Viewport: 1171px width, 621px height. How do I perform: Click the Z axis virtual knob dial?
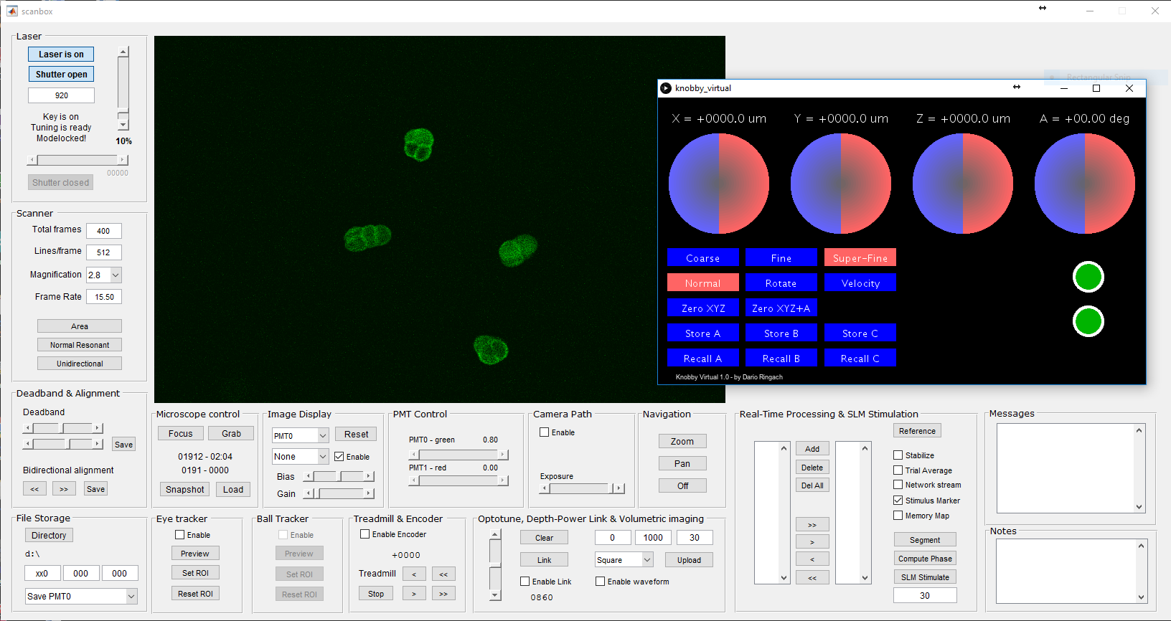click(x=962, y=184)
